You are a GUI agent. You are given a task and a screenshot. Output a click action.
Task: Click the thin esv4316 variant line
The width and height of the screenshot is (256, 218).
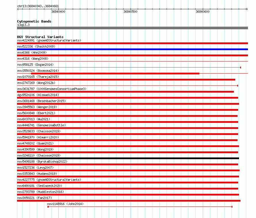132,61
